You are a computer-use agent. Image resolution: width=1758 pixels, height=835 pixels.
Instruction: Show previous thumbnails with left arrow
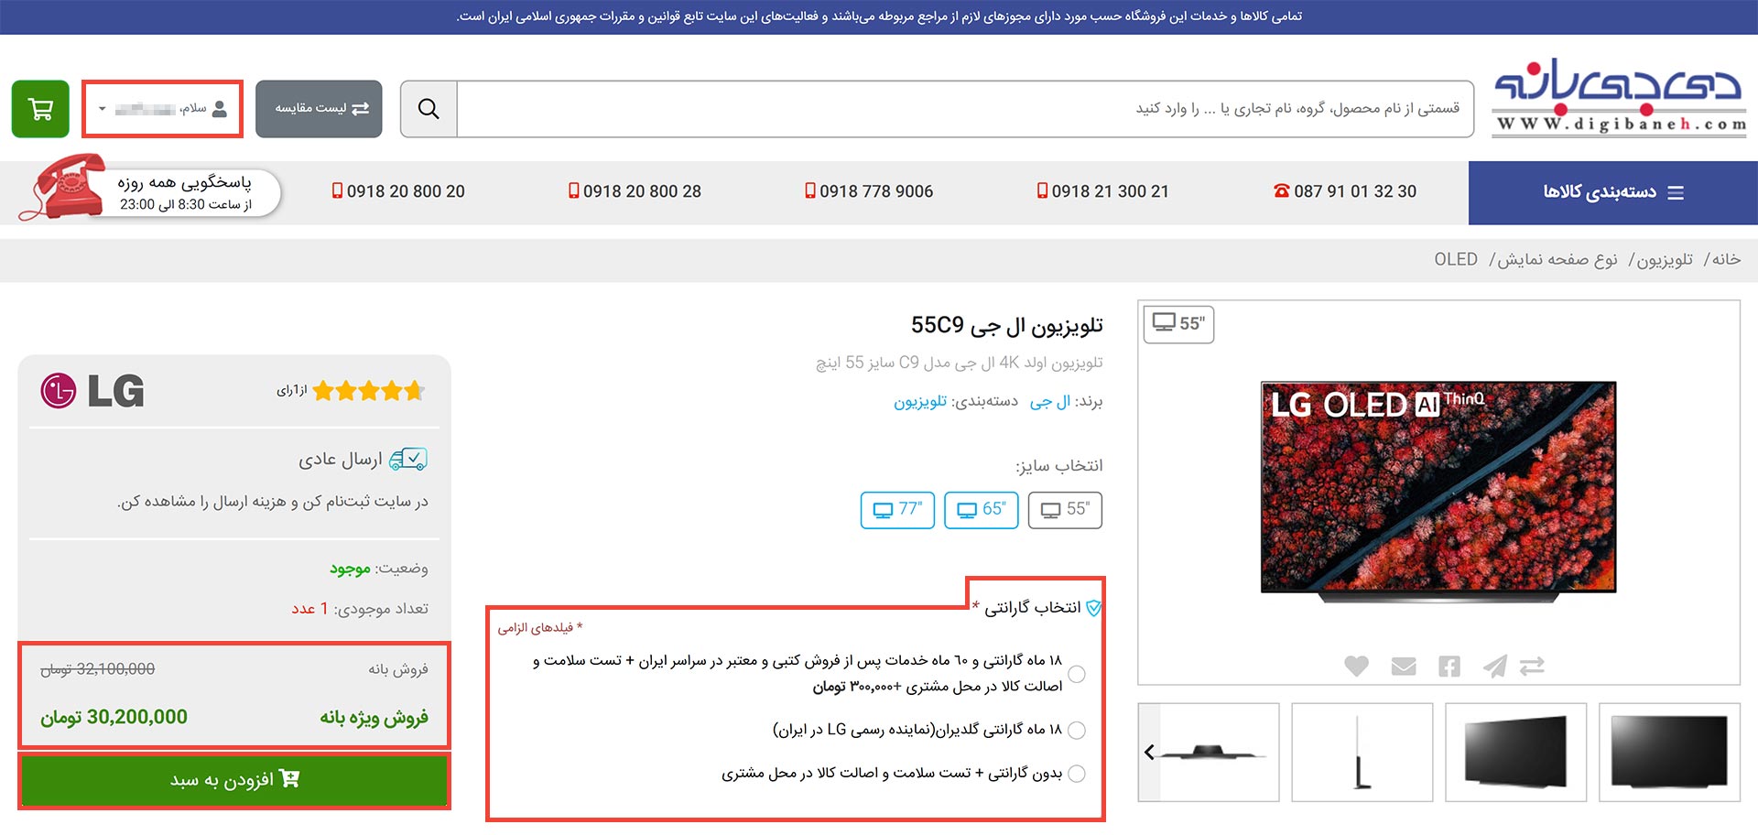[1149, 753]
